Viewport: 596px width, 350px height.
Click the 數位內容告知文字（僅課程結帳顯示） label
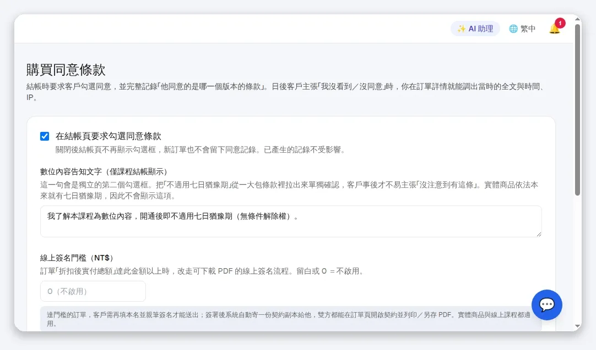click(x=104, y=172)
